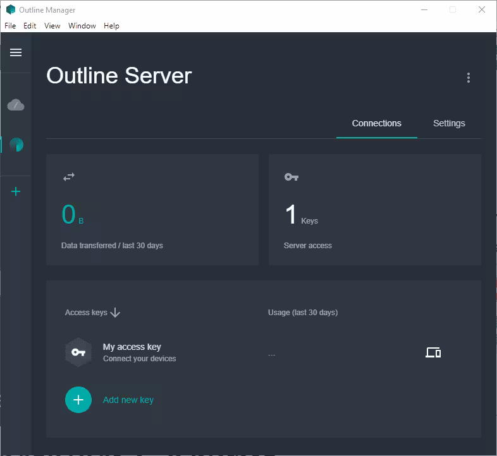497x456 pixels.
Task: Close the Outline Manager window
Action: 482,9
